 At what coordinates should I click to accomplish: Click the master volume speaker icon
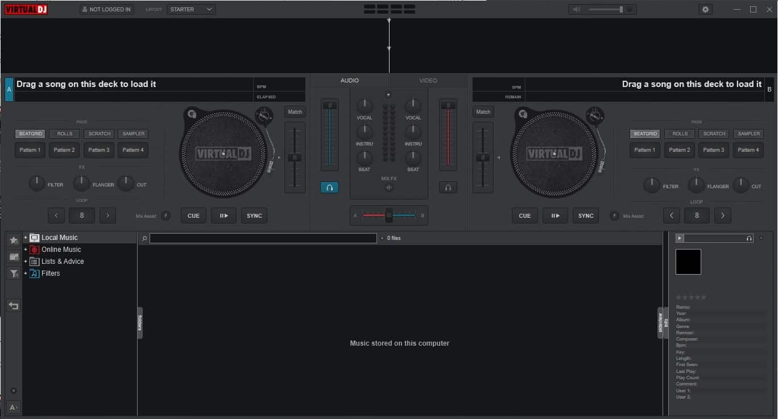coord(577,10)
